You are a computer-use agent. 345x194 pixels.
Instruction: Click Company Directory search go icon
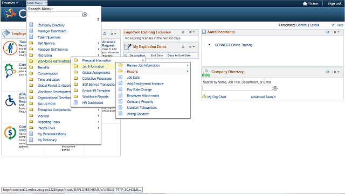pos(275,88)
